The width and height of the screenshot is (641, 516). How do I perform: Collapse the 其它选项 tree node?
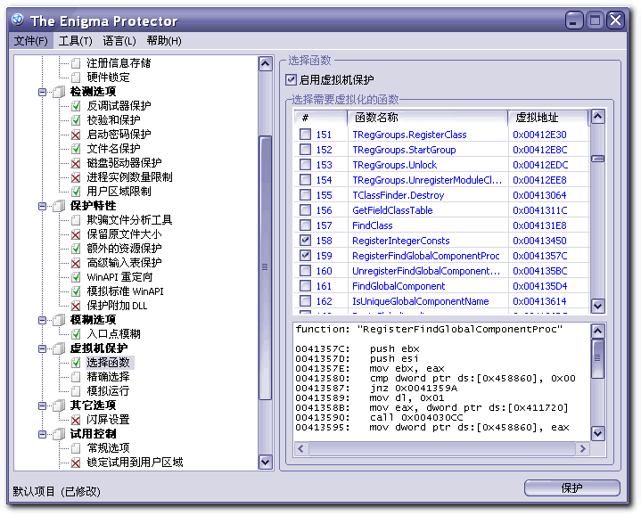pos(42,405)
